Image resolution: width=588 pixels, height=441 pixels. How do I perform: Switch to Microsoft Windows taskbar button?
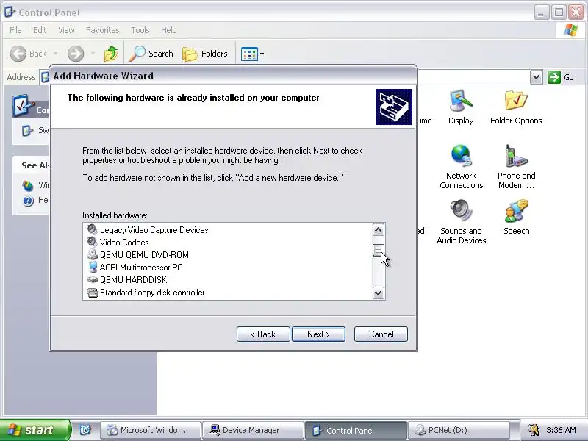(x=151, y=430)
